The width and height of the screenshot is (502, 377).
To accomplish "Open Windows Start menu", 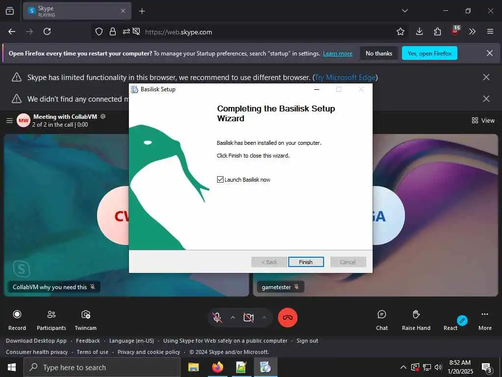I will [x=12, y=367].
